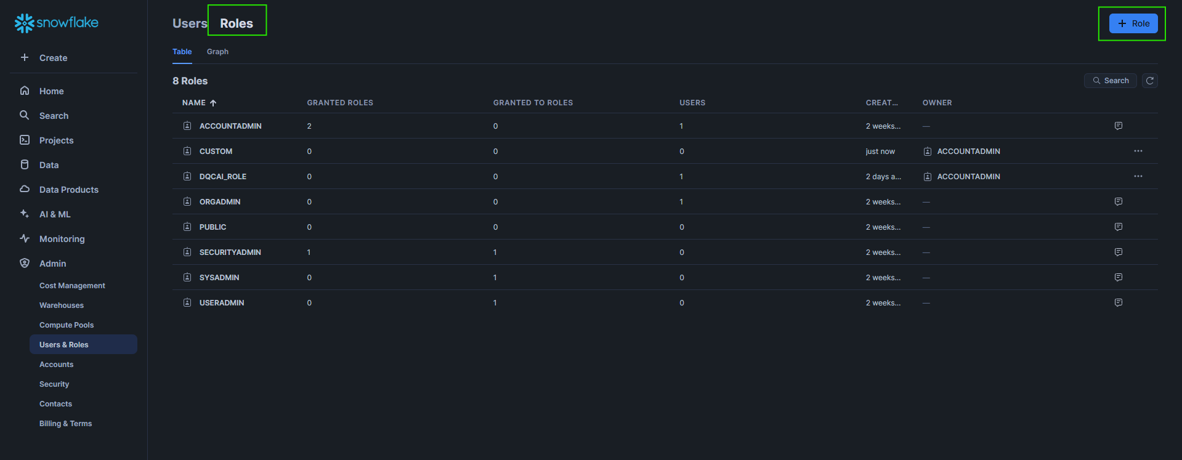Switch to the Graph tab
Screen dimensions: 1182x460
217,52
